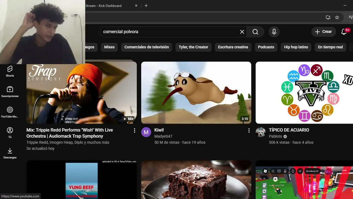This screenshot has height=199, width=353.
Task: Open Descargas in the sidebar
Action: [x=10, y=153]
